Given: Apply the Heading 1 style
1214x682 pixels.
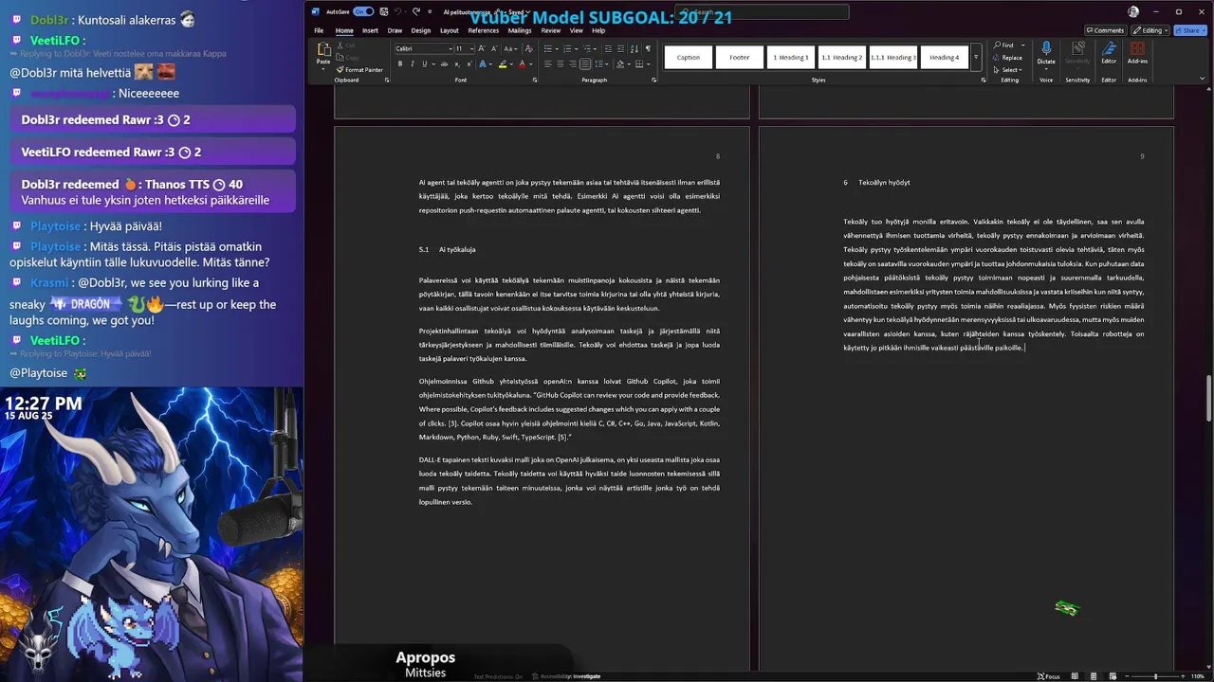Looking at the screenshot, I should (x=791, y=57).
